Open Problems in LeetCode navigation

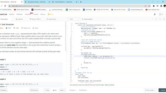pos(19,14)
